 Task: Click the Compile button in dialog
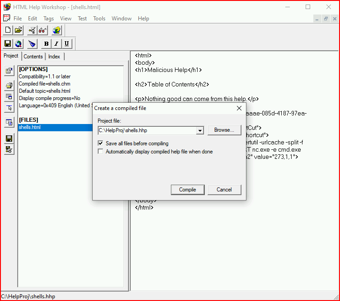coord(188,190)
